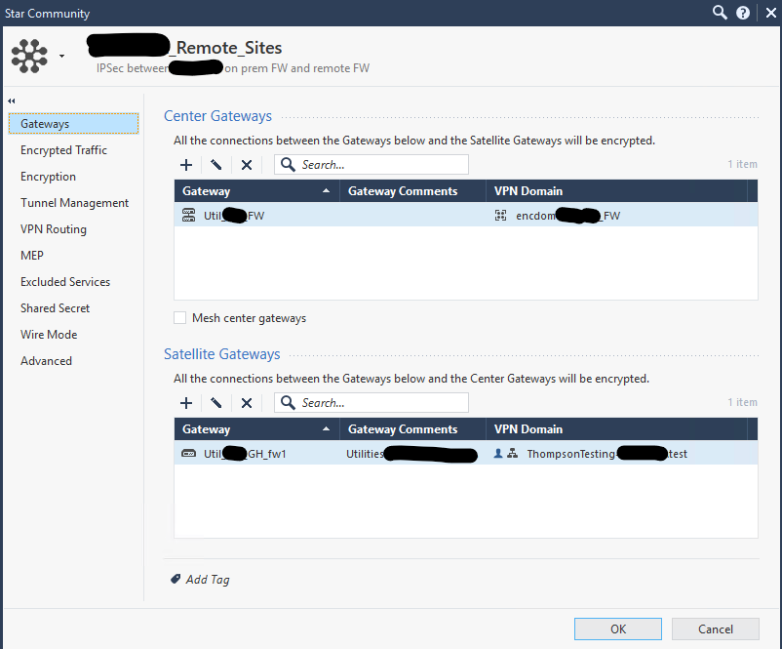This screenshot has width=782, height=649.
Task: Add a center gateway with plus icon
Action: tap(186, 165)
